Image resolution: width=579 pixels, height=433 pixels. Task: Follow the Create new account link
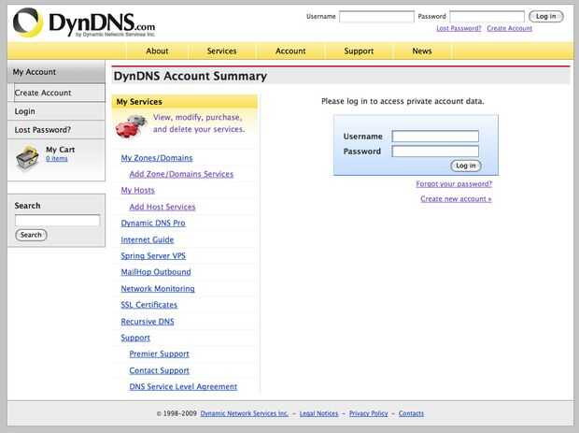point(456,198)
